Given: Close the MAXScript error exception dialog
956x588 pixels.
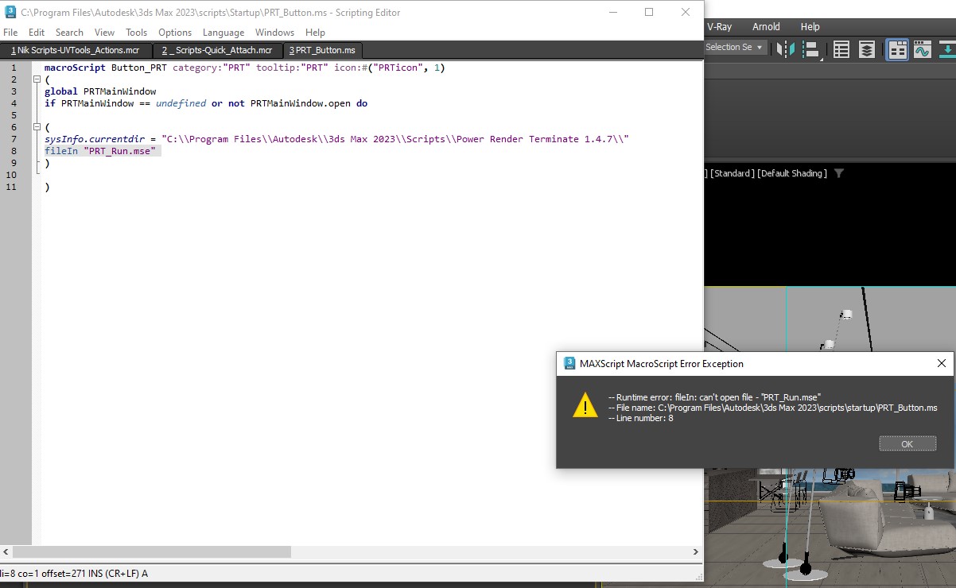Looking at the screenshot, I should tap(941, 363).
